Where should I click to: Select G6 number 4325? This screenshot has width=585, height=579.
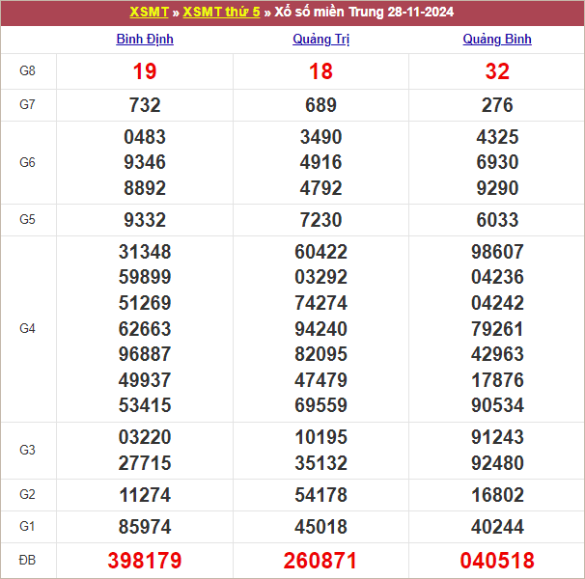tap(497, 137)
